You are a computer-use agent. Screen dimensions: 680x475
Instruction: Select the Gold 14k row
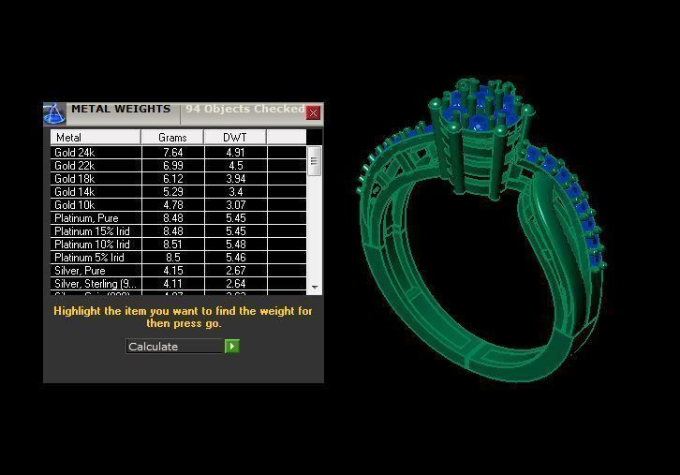[x=178, y=192]
